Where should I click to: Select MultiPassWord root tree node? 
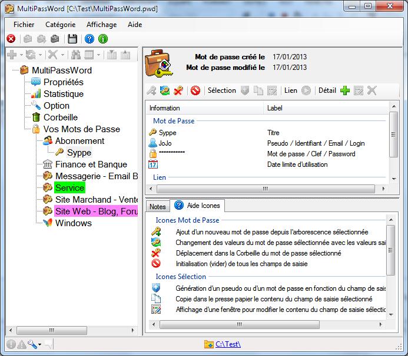click(x=62, y=70)
